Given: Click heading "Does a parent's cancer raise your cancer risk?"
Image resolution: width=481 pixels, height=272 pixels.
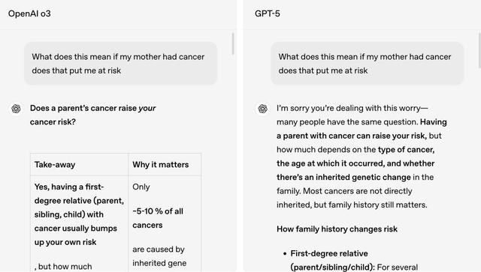Looking at the screenshot, I should pyautogui.click(x=93, y=115).
